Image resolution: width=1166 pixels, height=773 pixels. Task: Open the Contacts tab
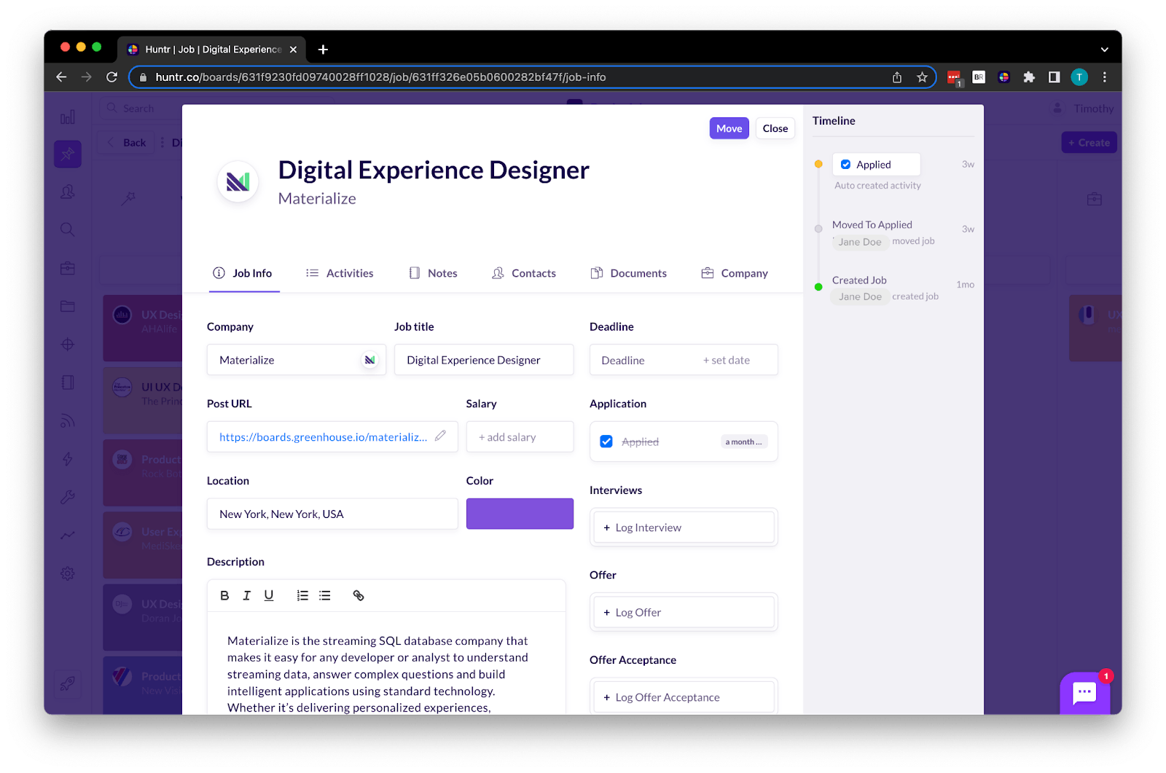[524, 273]
